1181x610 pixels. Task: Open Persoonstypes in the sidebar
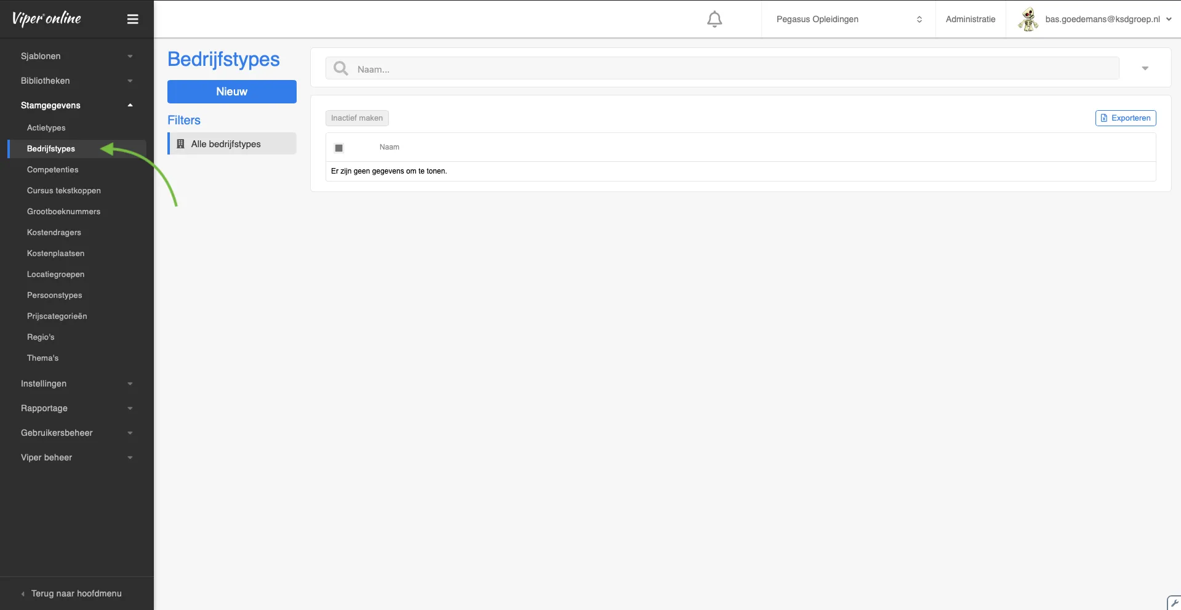pos(55,295)
